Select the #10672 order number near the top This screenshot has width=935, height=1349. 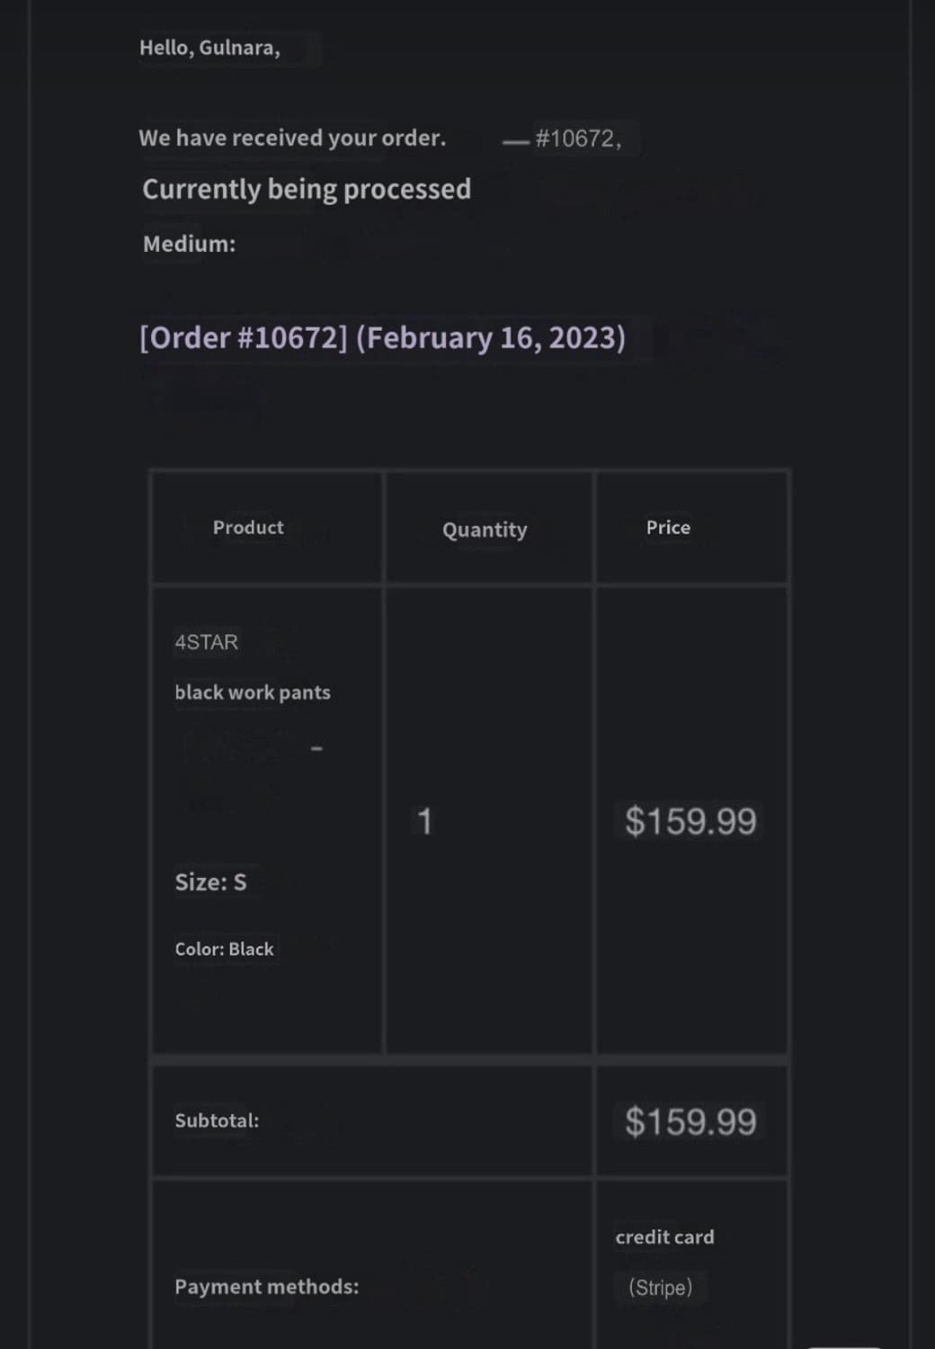click(578, 138)
